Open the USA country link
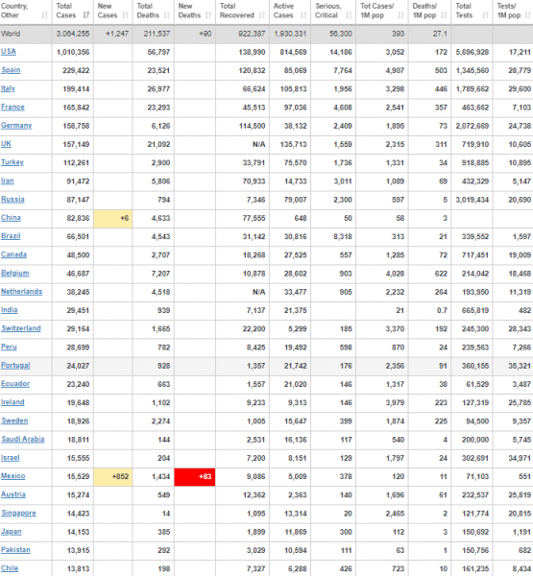The height and width of the screenshot is (576, 533). pyautogui.click(x=9, y=52)
